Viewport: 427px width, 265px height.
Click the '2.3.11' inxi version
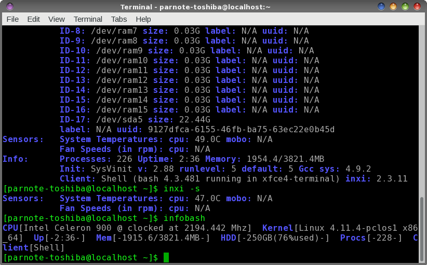coord(392,179)
